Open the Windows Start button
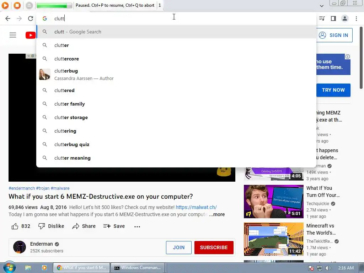The width and height of the screenshot is (364, 273). coord(9,267)
